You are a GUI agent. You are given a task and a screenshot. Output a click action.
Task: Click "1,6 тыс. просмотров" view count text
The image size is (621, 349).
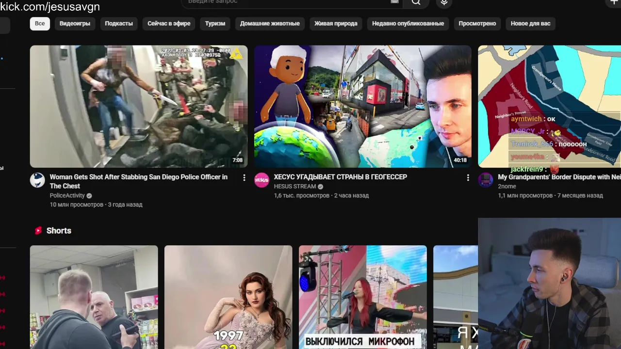click(301, 195)
